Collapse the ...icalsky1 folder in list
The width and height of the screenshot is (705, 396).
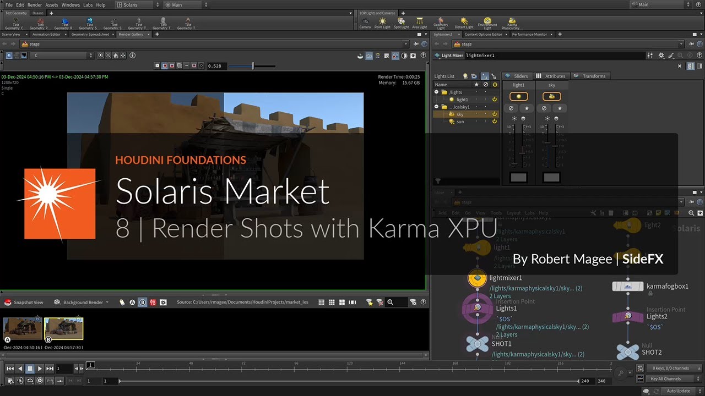(x=437, y=107)
